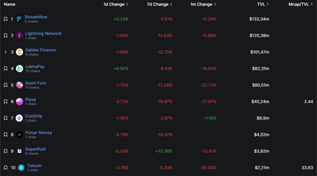Sort by Mcap/TVL column header
The width and height of the screenshot is (317, 176).
click(300, 4)
